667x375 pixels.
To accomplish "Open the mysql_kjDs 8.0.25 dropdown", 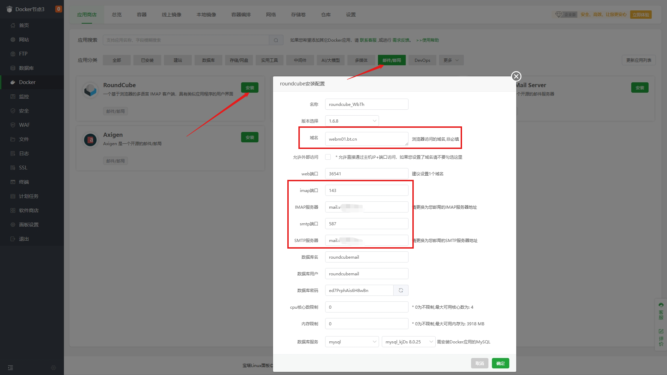I will (x=409, y=342).
